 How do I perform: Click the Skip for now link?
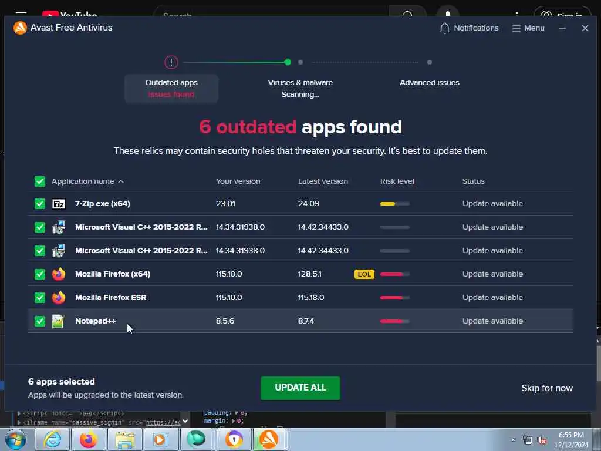click(x=547, y=388)
